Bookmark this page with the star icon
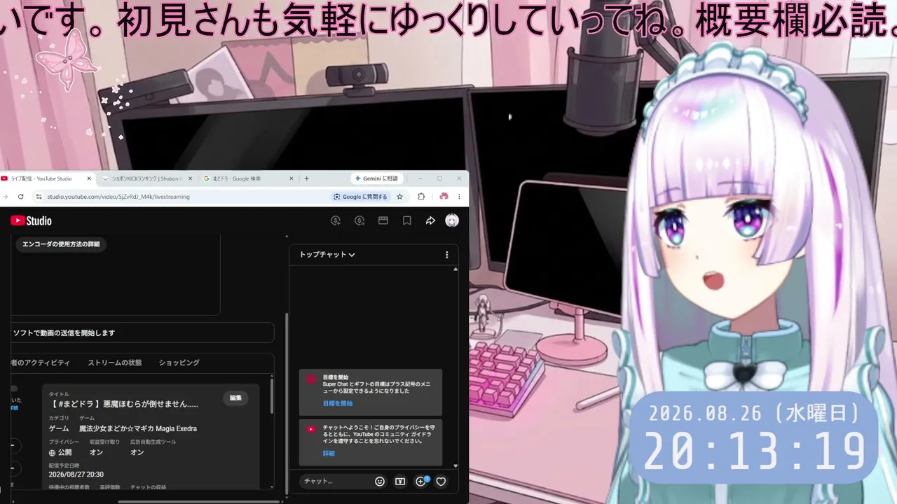 coord(400,197)
